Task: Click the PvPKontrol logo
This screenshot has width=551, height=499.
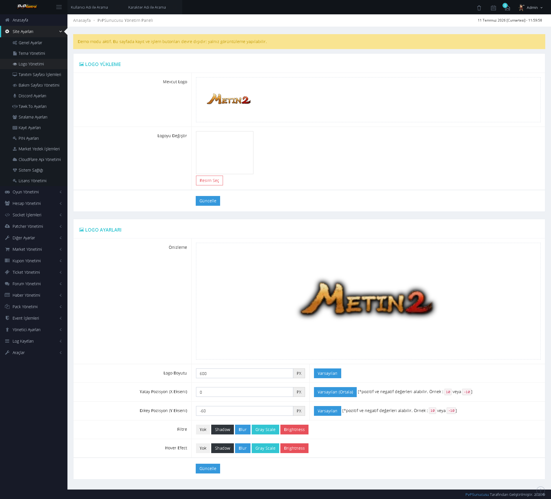Action: [27, 7]
